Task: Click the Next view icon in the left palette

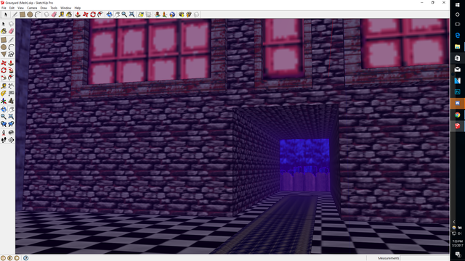Action: pos(11,124)
